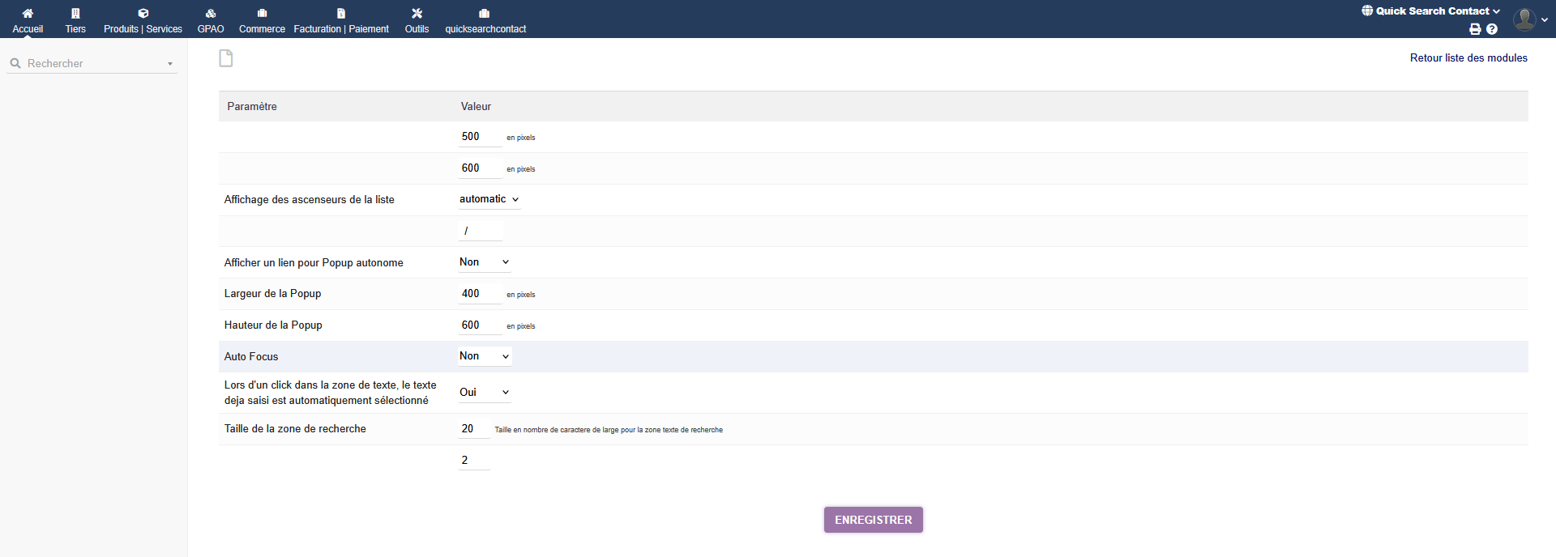Click the Largeur de la Popup field
The width and height of the screenshot is (1556, 557).
(480, 294)
